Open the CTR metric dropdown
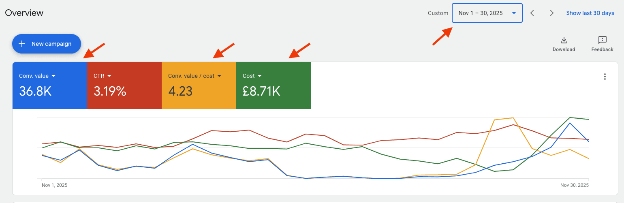The image size is (624, 203). click(x=103, y=76)
